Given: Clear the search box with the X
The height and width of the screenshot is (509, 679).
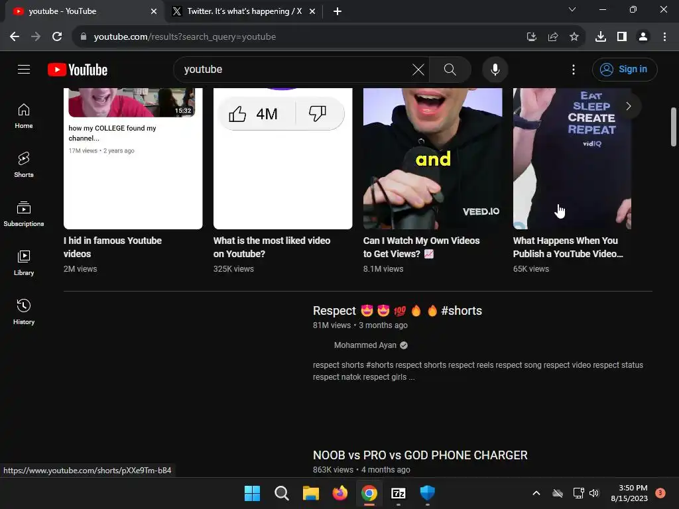Looking at the screenshot, I should [418, 69].
